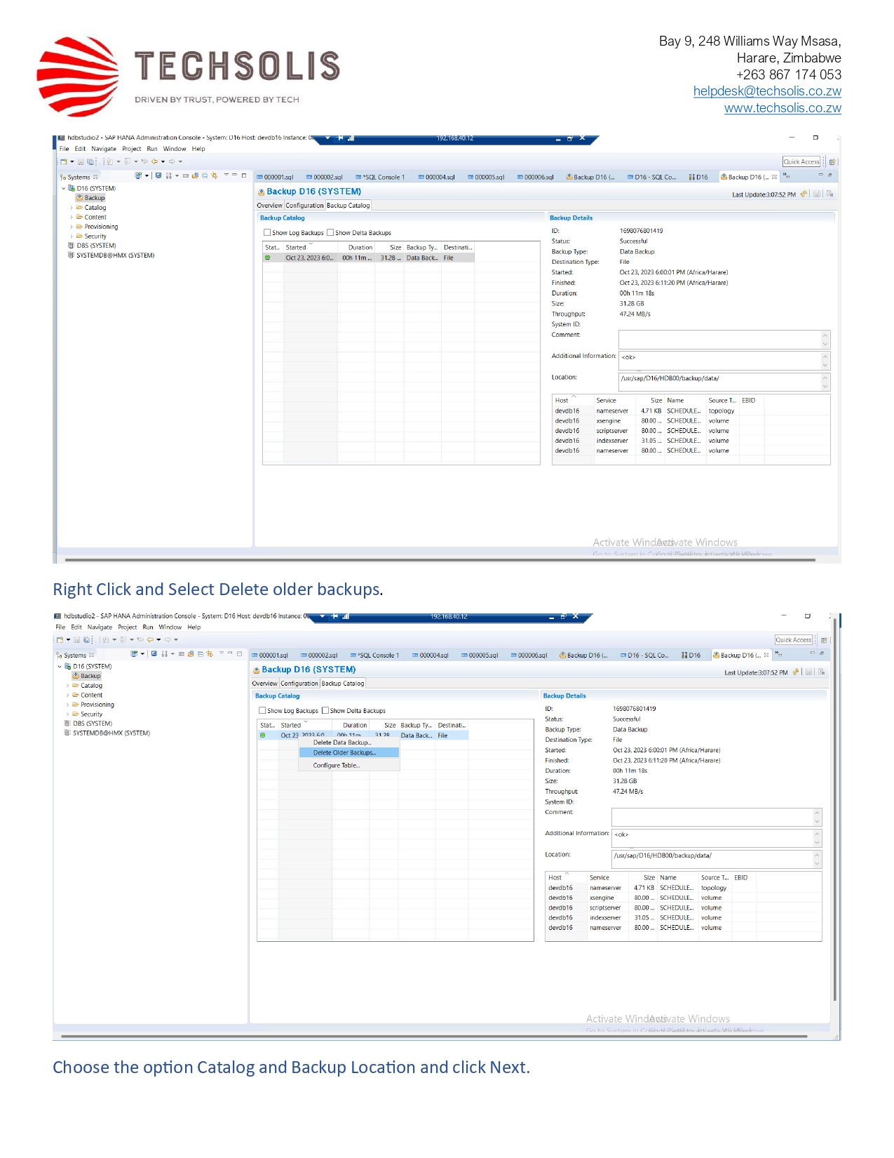Image resolution: width=894 pixels, height=1158 pixels.
Task: Click Add System icon in upper Systems toolbar
Action: click(x=138, y=176)
